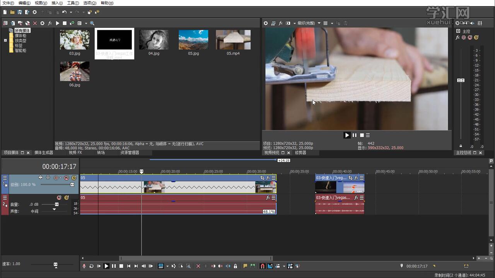The width and height of the screenshot is (495, 278).
Task: Expand the 按类型 tree node
Action: tap(5, 41)
